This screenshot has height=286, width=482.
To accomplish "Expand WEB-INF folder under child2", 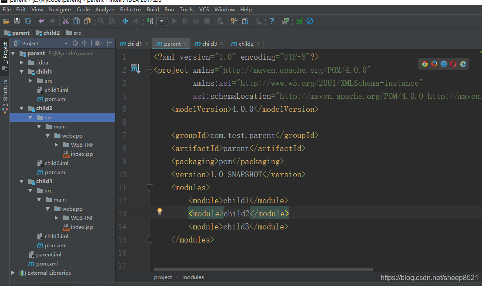I will coord(56,145).
